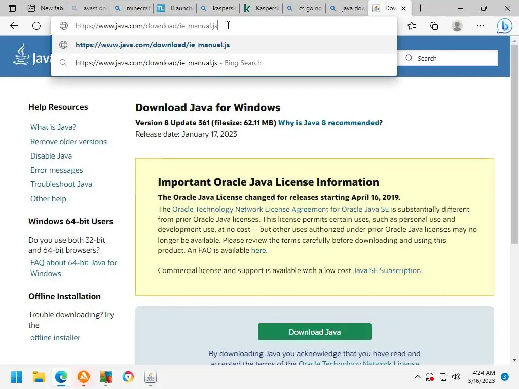
Task: Open the What is Java? link
Action: coord(53,127)
